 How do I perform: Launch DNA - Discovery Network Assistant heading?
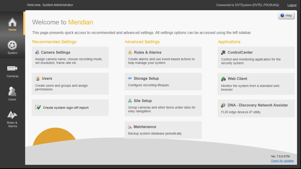(x=257, y=105)
